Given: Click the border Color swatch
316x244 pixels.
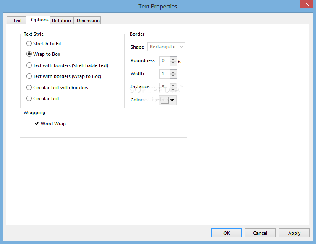Looking at the screenshot, I should coord(165,100).
